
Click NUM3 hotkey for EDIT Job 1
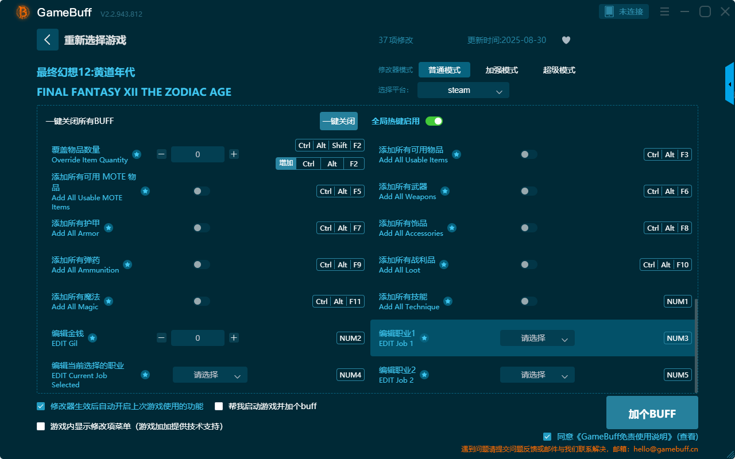click(678, 338)
